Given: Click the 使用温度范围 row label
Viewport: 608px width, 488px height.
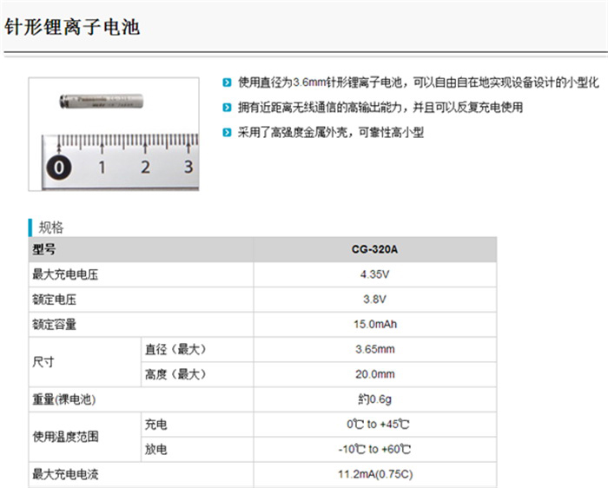Looking at the screenshot, I should (65, 437).
